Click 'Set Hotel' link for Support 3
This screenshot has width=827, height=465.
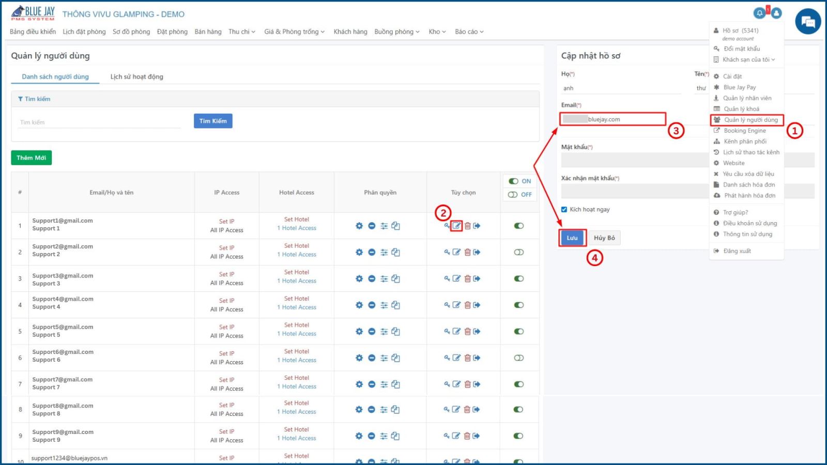[x=297, y=272]
